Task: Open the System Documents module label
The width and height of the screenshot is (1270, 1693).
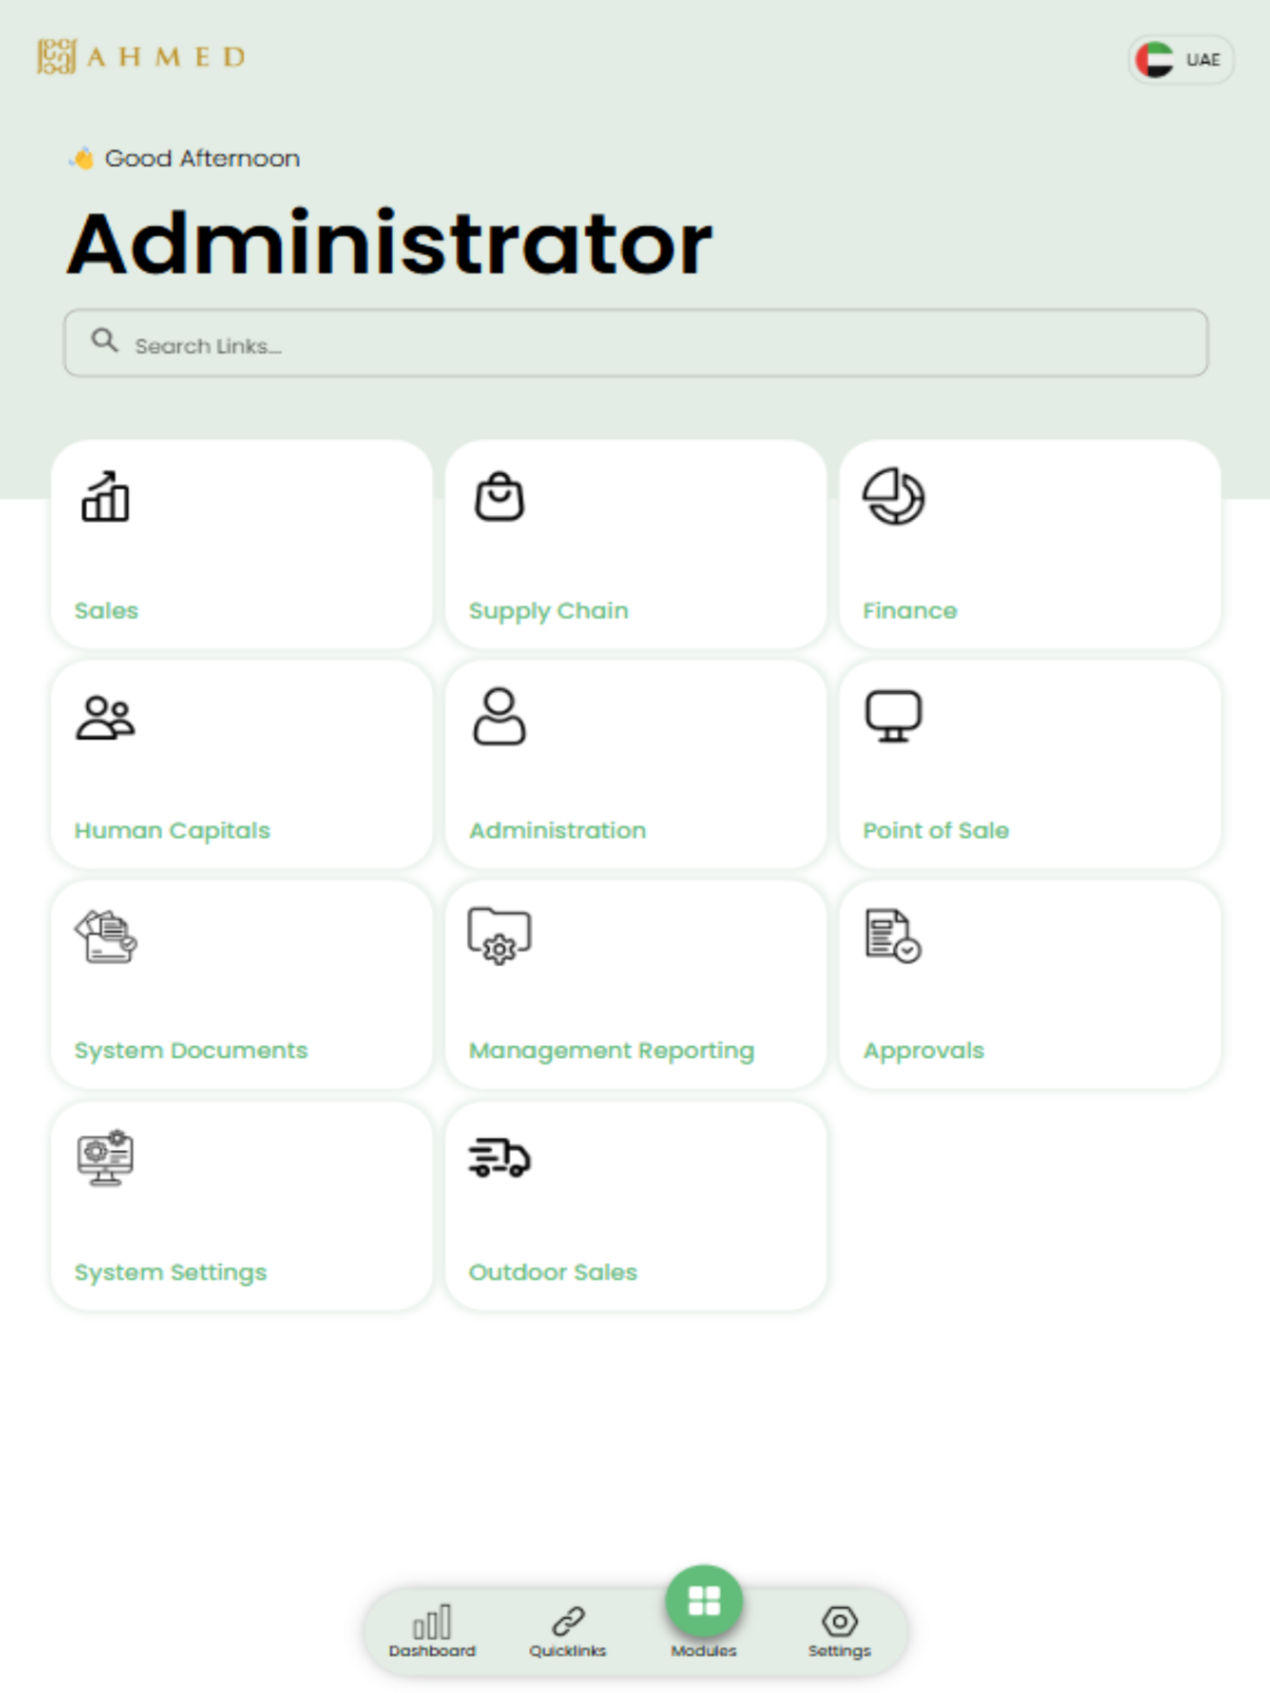Action: pyautogui.click(x=191, y=1051)
